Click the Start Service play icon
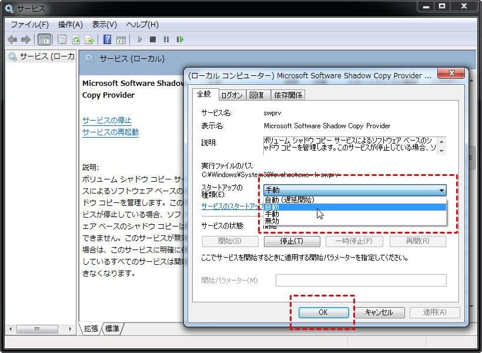Viewport: 482px width, 353px height. (x=140, y=39)
